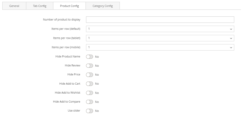252x119 pixels.
Task: Open Items per row (mobile) dropdown
Action: 160,47
